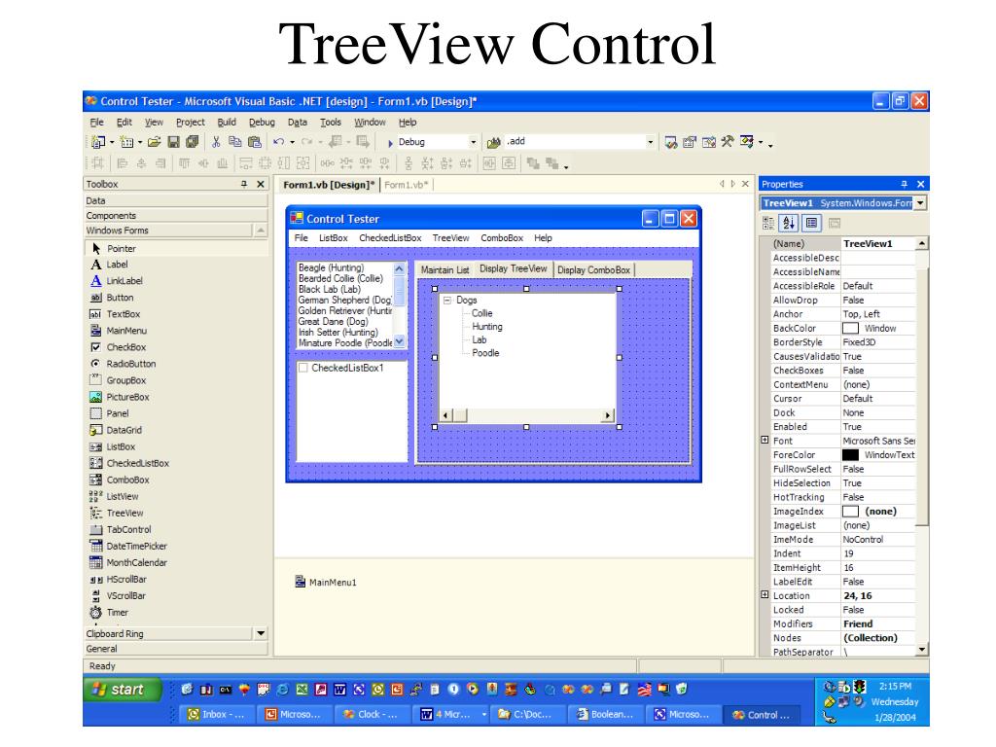Collapse the Dogs tree node
This screenshot has height=747, width=996.
(x=447, y=300)
